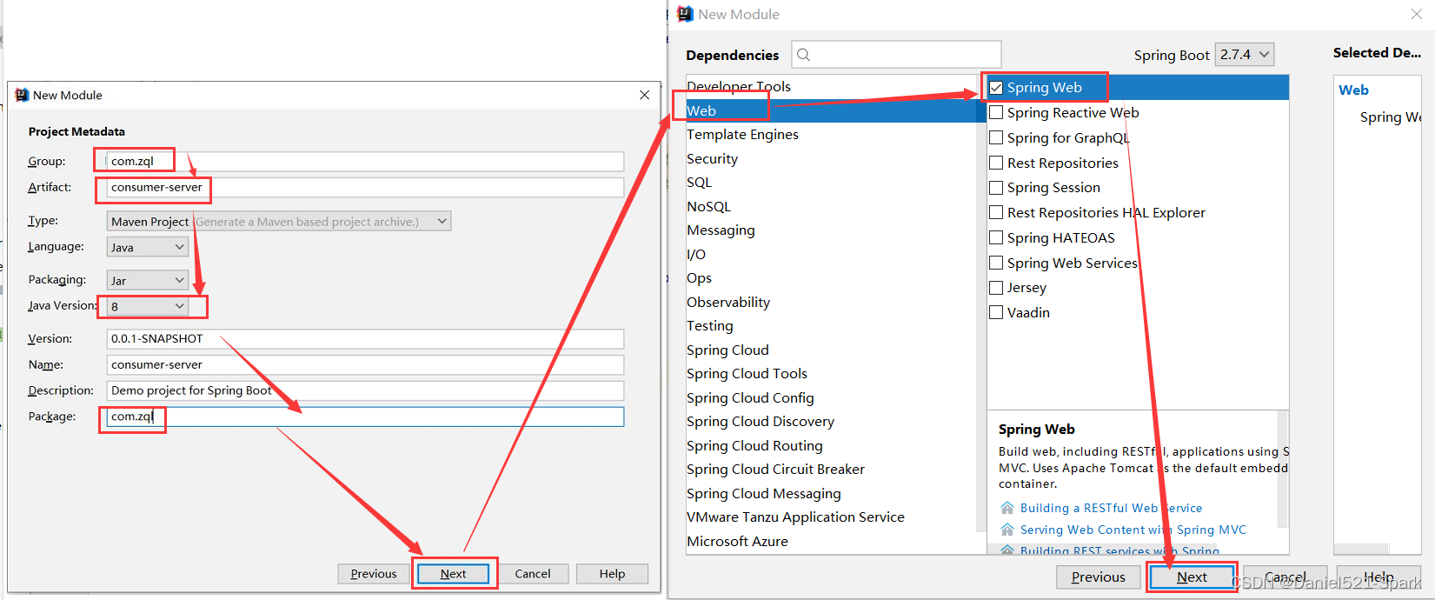Click IntelliJ icon in left New Module title

(x=22, y=95)
